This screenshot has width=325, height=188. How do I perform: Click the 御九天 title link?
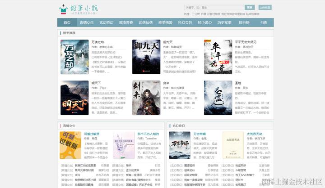coord(168,42)
